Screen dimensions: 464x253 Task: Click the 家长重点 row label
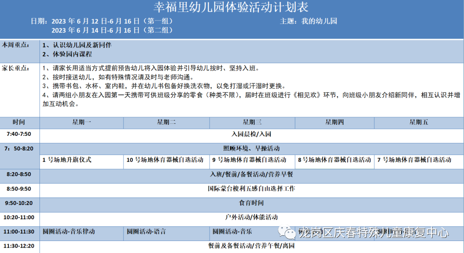(16, 68)
